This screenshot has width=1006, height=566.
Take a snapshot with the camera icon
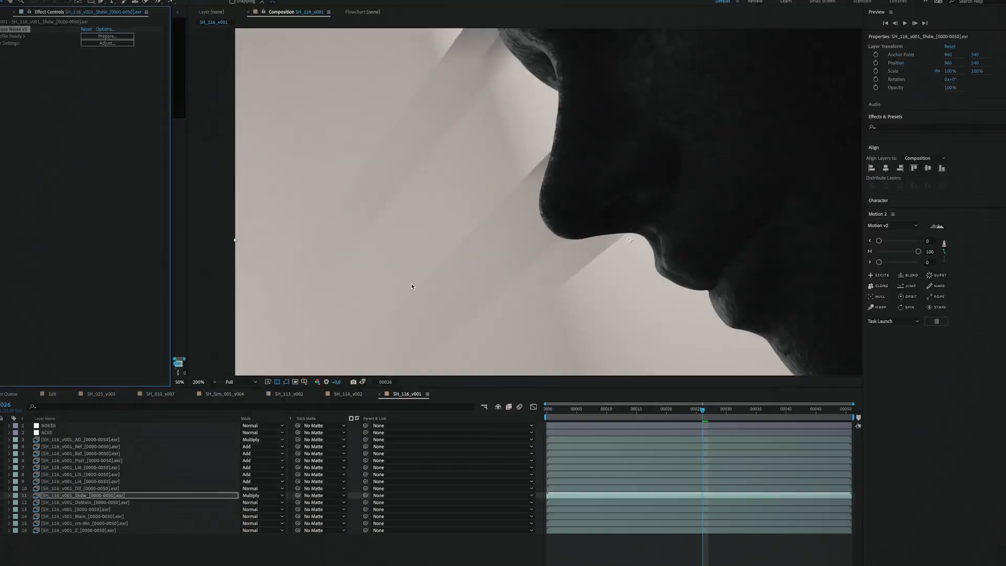click(353, 382)
